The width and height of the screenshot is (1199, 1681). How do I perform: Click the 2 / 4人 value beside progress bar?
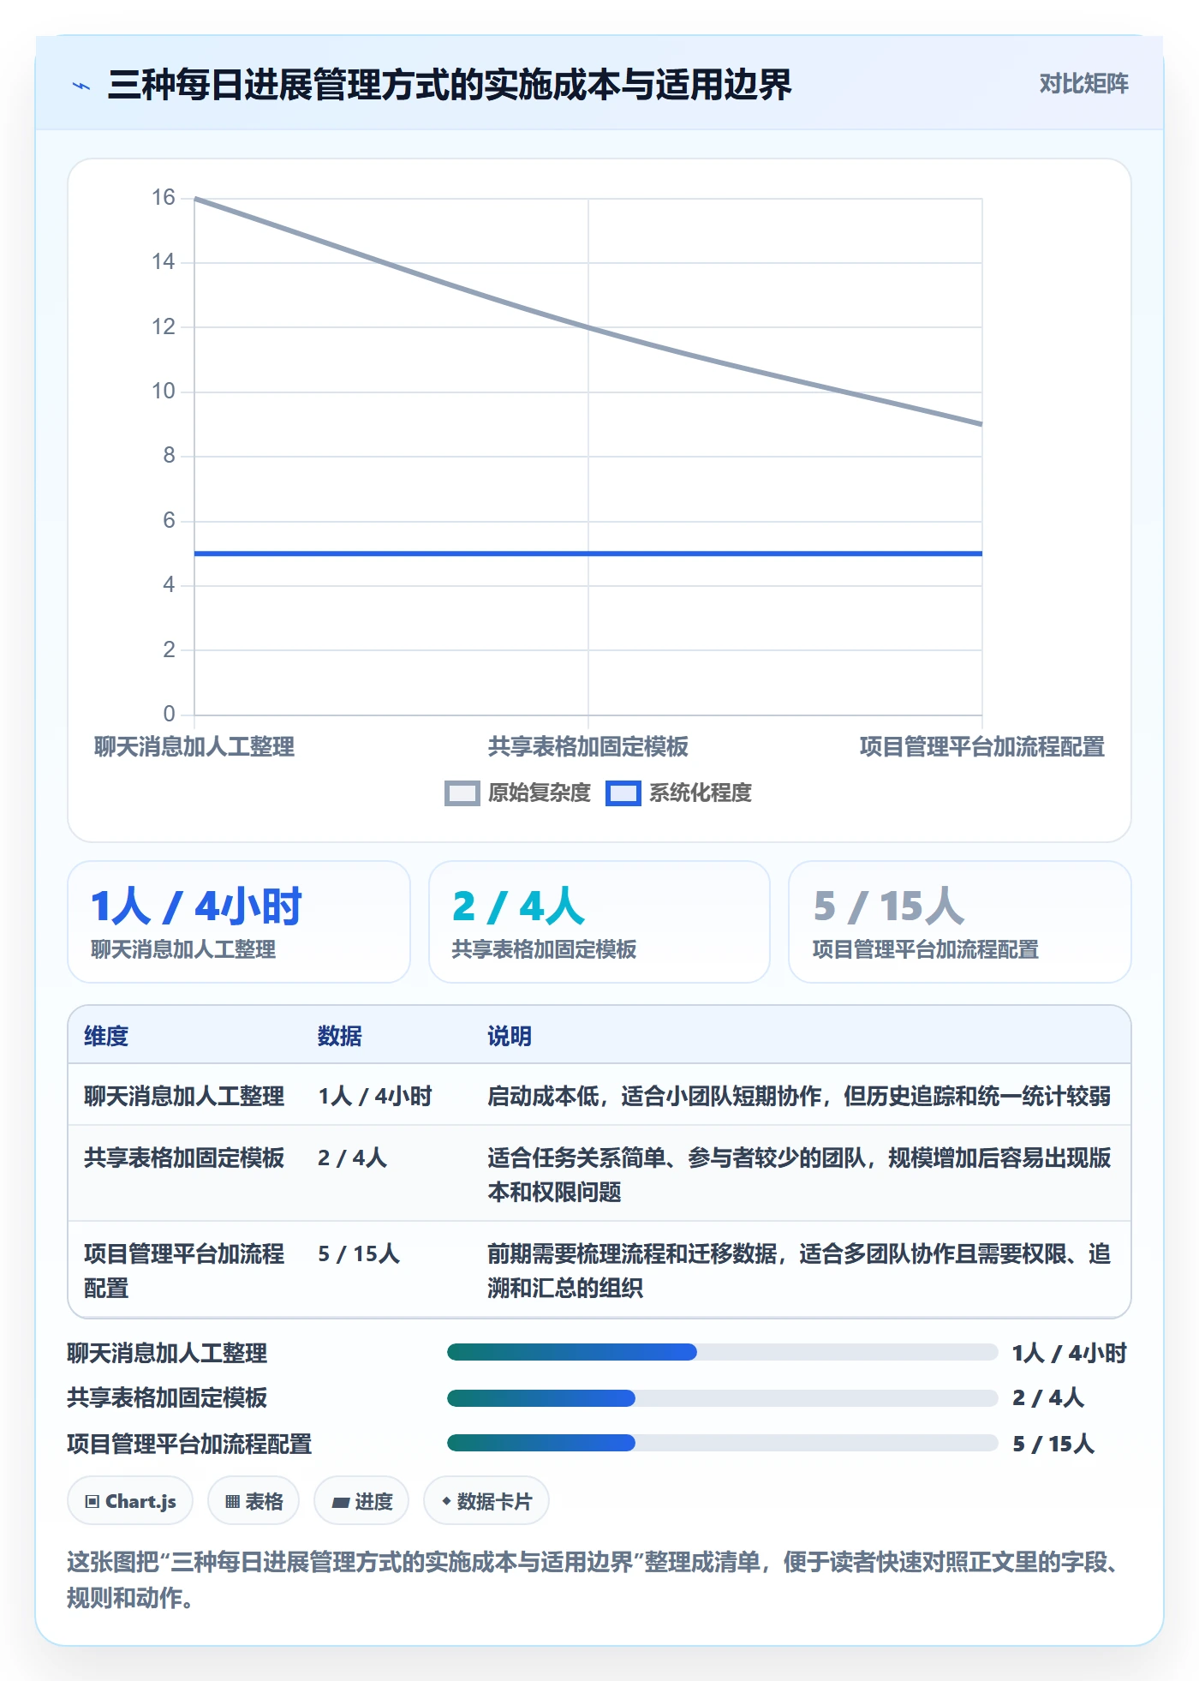(1048, 1397)
